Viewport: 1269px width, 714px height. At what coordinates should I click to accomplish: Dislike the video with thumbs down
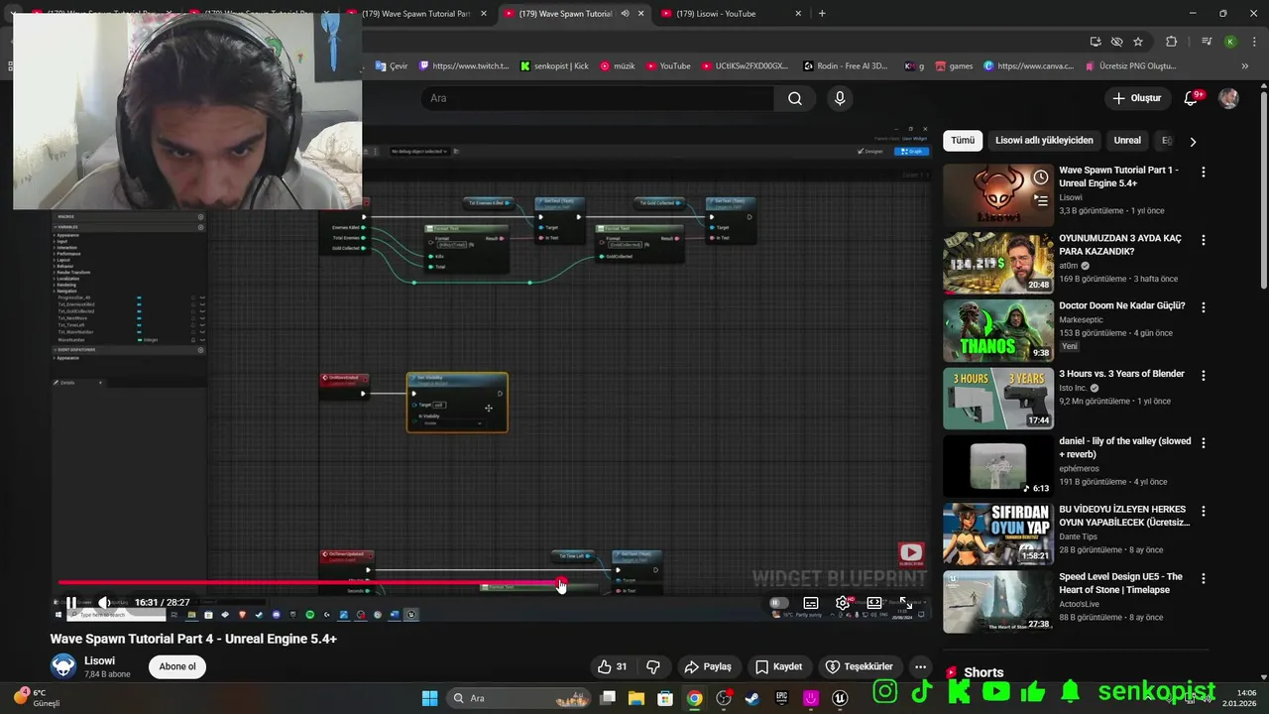point(653,666)
